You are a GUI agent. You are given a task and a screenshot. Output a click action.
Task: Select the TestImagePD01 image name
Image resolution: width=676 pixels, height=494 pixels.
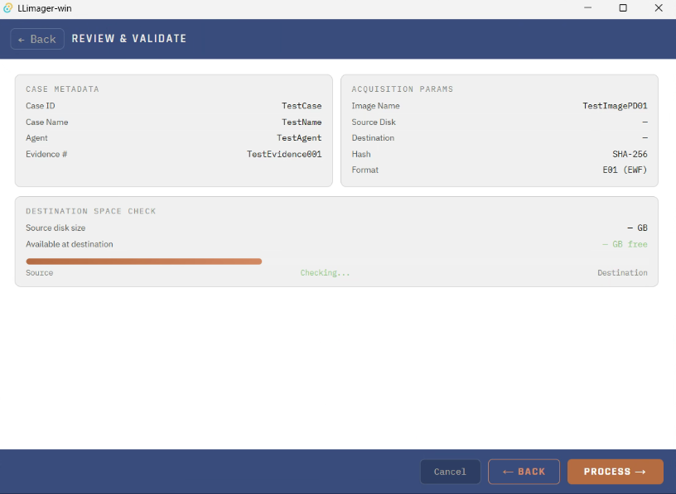click(615, 106)
